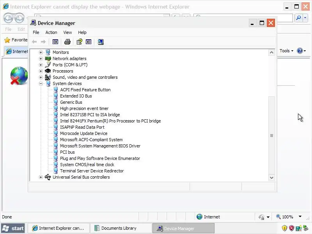
Task: Select System CMOS/real time clock
Action: (87, 165)
